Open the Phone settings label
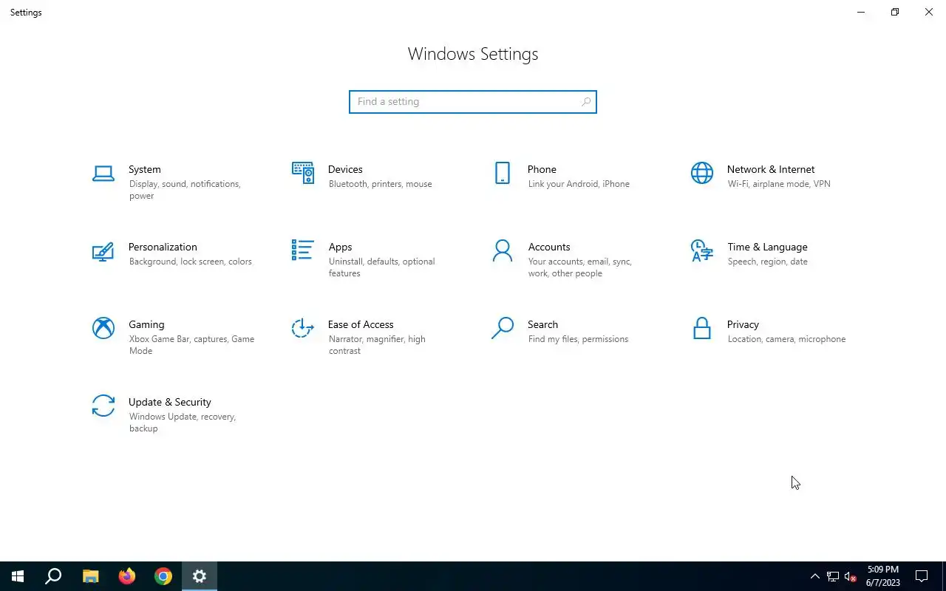 tap(542, 169)
